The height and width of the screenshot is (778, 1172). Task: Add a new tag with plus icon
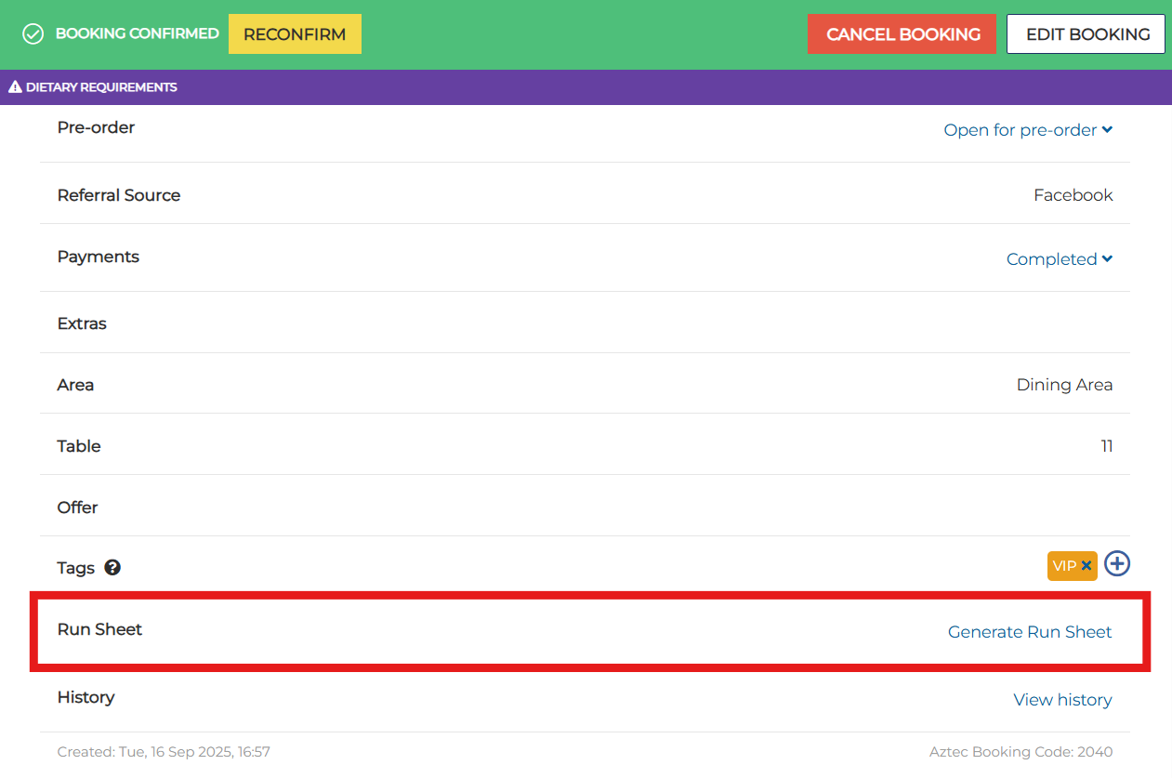pyautogui.click(x=1117, y=564)
